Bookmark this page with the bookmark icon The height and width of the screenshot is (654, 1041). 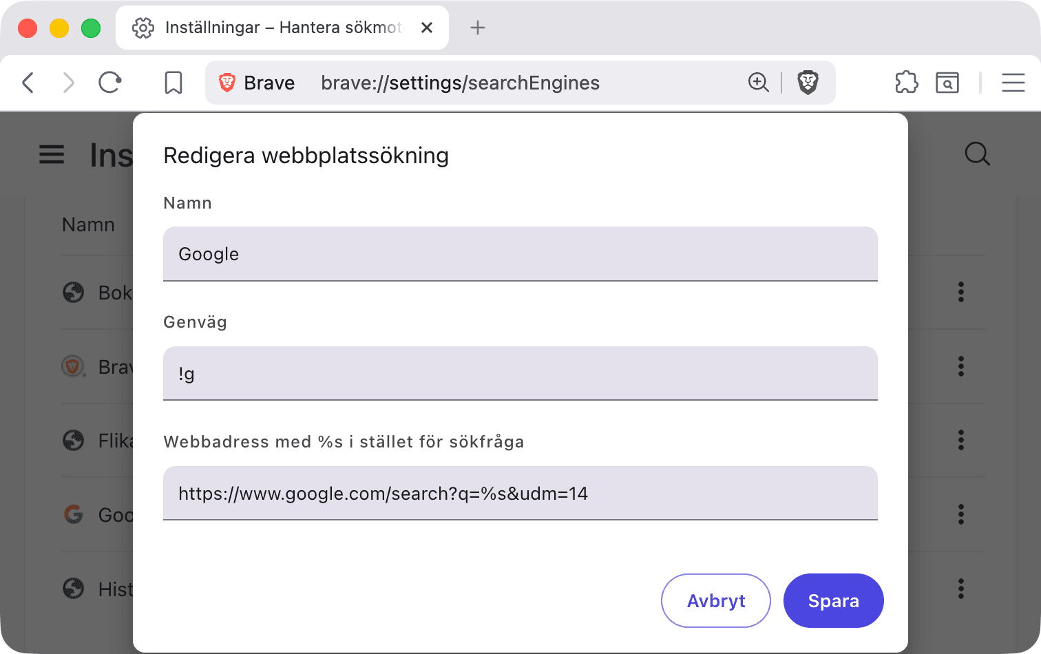click(x=173, y=83)
